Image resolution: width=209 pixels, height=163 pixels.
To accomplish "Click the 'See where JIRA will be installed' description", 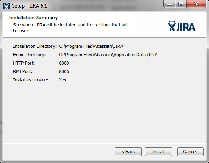I will 70,28.
